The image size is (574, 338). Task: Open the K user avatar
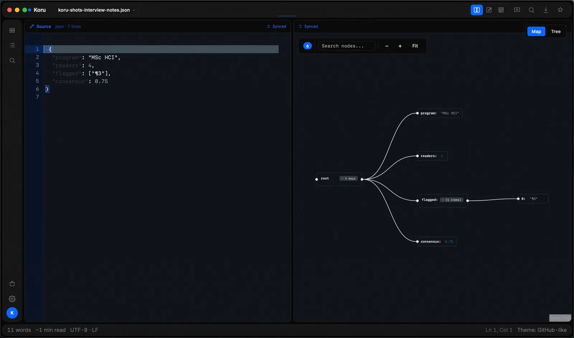(x=12, y=313)
